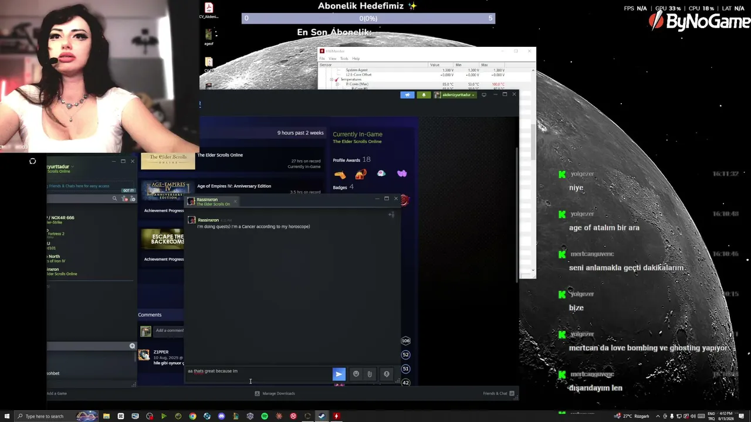Close the Rassinxron chat tab
This screenshot has height=422, width=751.
click(235, 202)
